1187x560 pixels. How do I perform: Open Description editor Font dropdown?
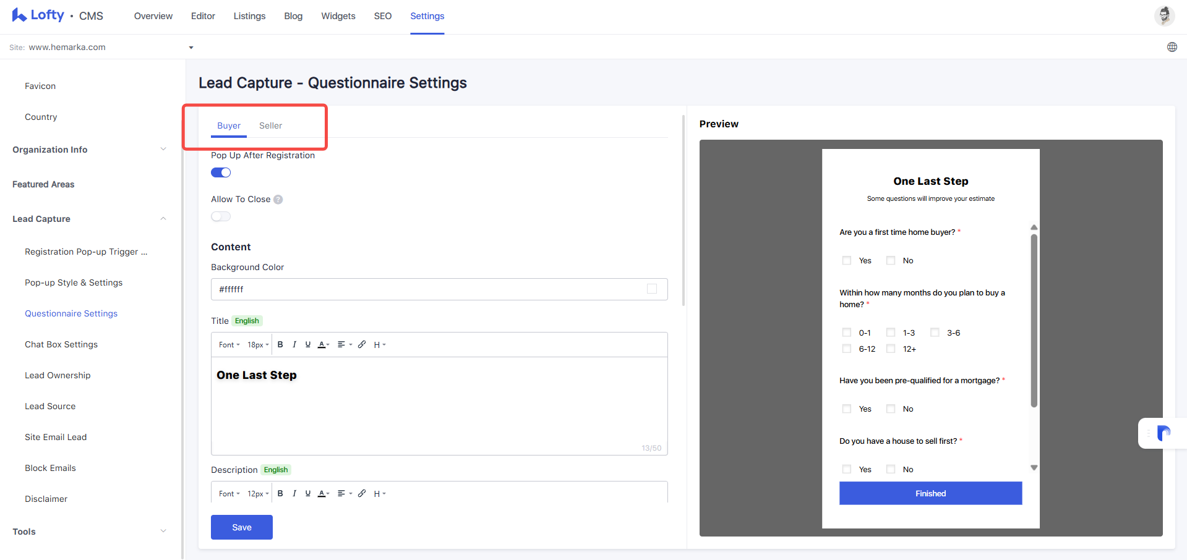(x=229, y=494)
